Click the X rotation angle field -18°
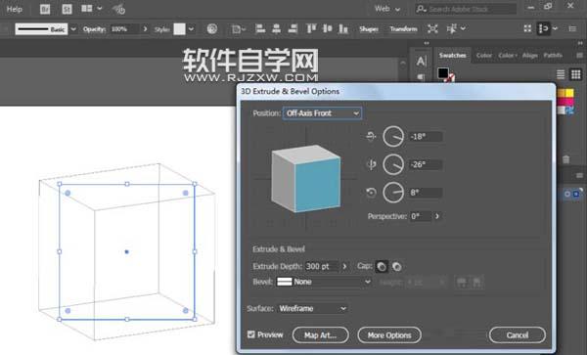Screen dimensions: 587x355 point(426,137)
